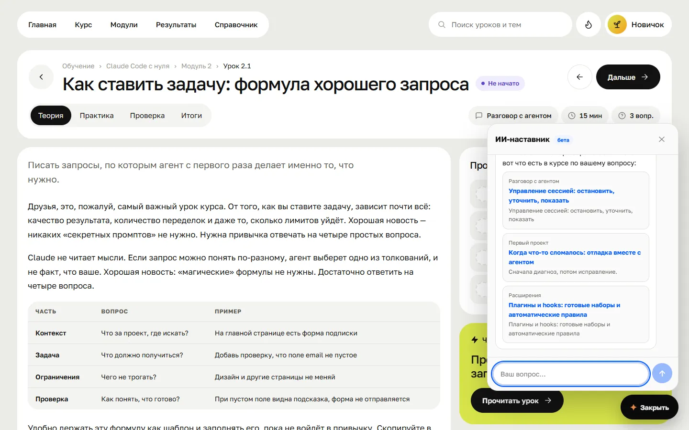
Task: Open Результаты in top navigation
Action: pos(176,25)
